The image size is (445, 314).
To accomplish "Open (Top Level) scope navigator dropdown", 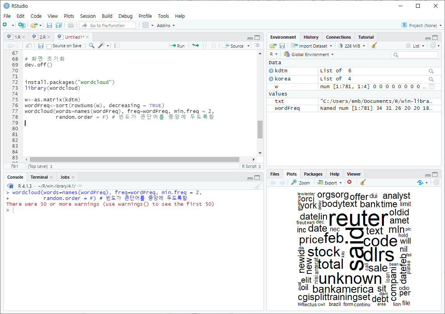I will pyautogui.click(x=40, y=166).
